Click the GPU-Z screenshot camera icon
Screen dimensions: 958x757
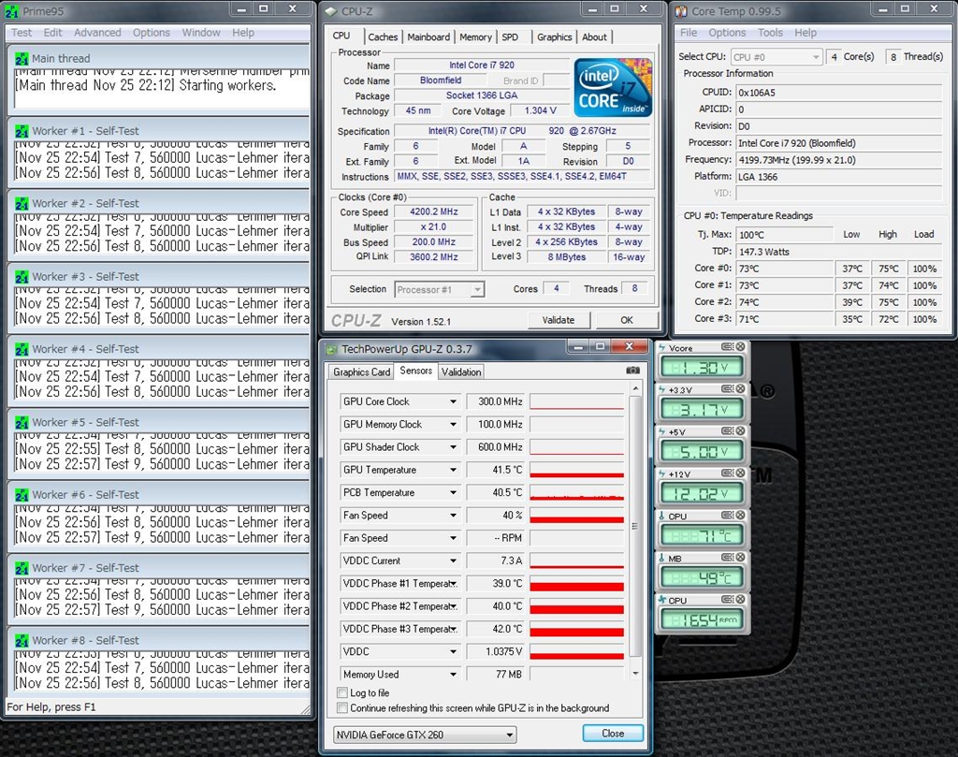(x=632, y=371)
